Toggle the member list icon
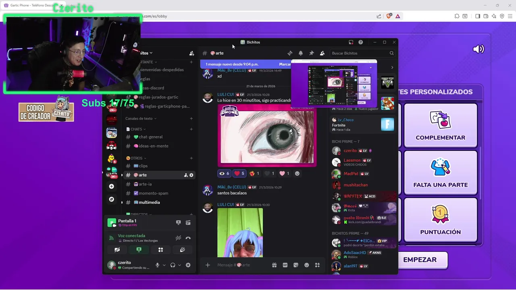Screen dimensions: 516x290 (322, 53)
